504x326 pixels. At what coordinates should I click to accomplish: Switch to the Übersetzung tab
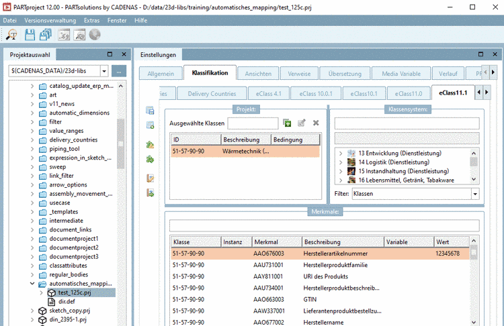[x=345, y=74]
